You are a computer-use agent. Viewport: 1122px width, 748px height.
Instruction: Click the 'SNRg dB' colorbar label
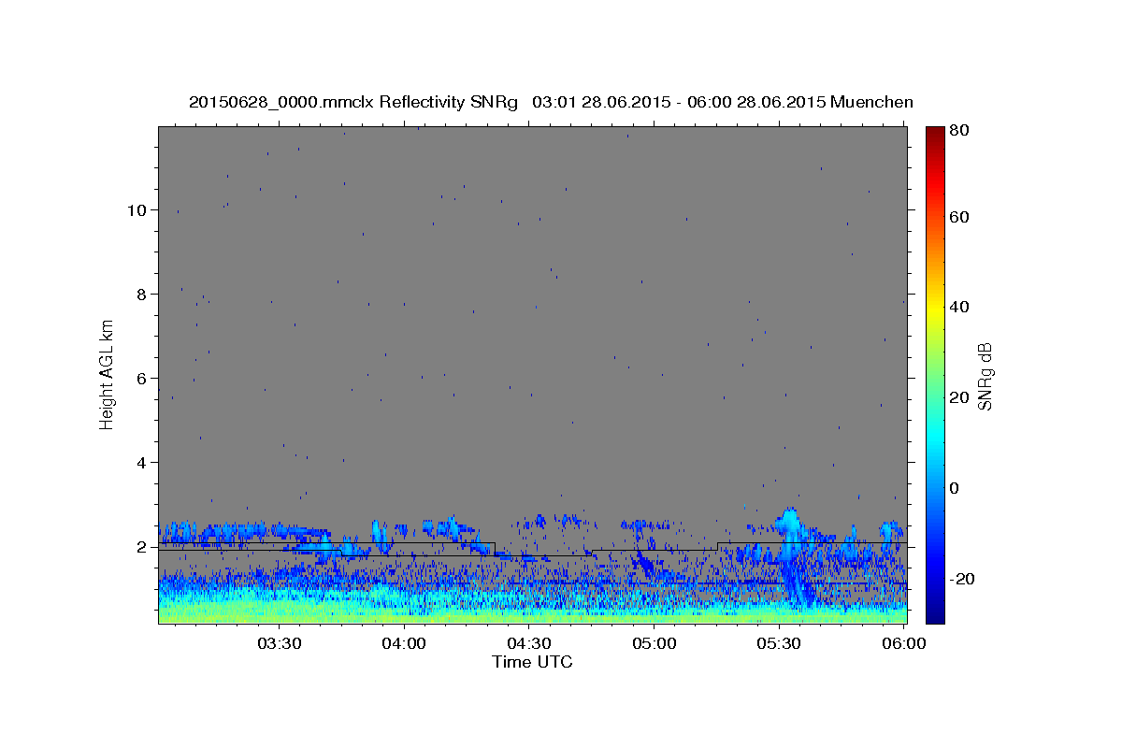(985, 376)
